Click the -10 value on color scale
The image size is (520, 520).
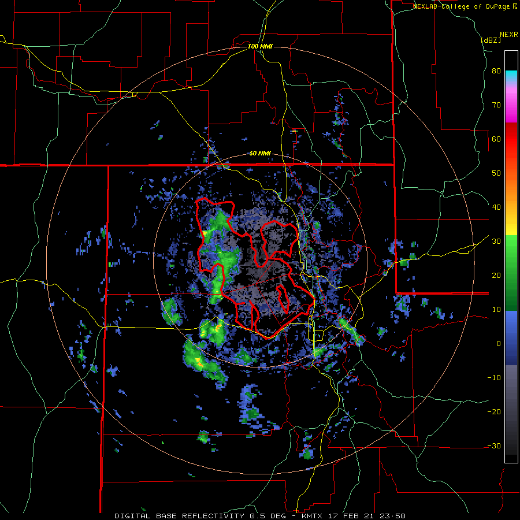(494, 378)
